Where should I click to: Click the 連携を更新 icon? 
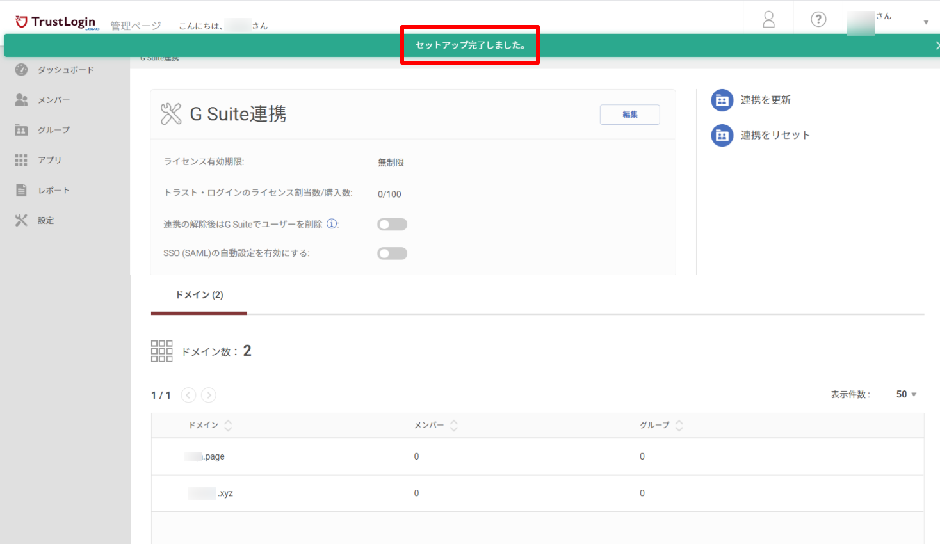[x=722, y=100]
